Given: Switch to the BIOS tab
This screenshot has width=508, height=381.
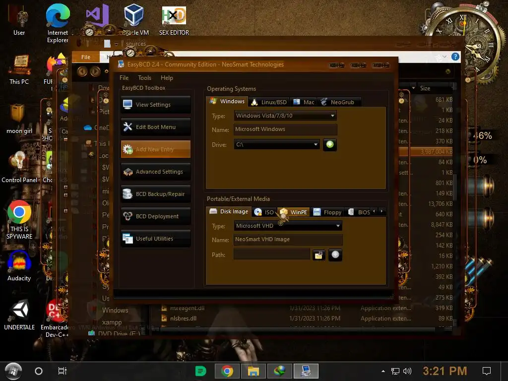Looking at the screenshot, I should 359,212.
